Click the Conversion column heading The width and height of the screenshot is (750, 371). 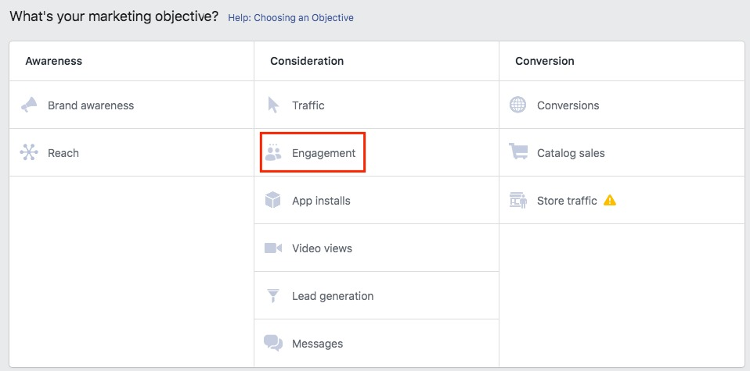tap(544, 61)
